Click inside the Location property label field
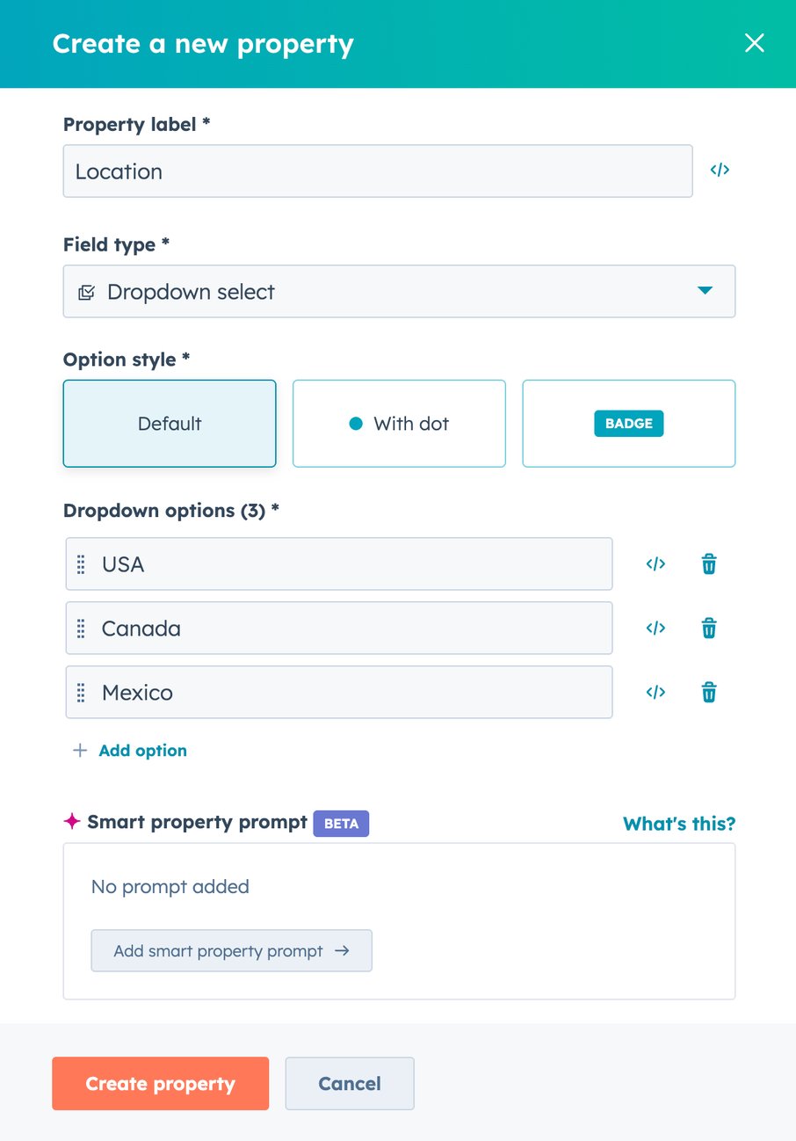Image resolution: width=796 pixels, height=1141 pixels. point(378,171)
